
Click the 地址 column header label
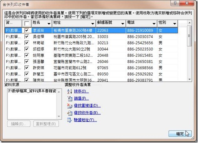(57, 23)
